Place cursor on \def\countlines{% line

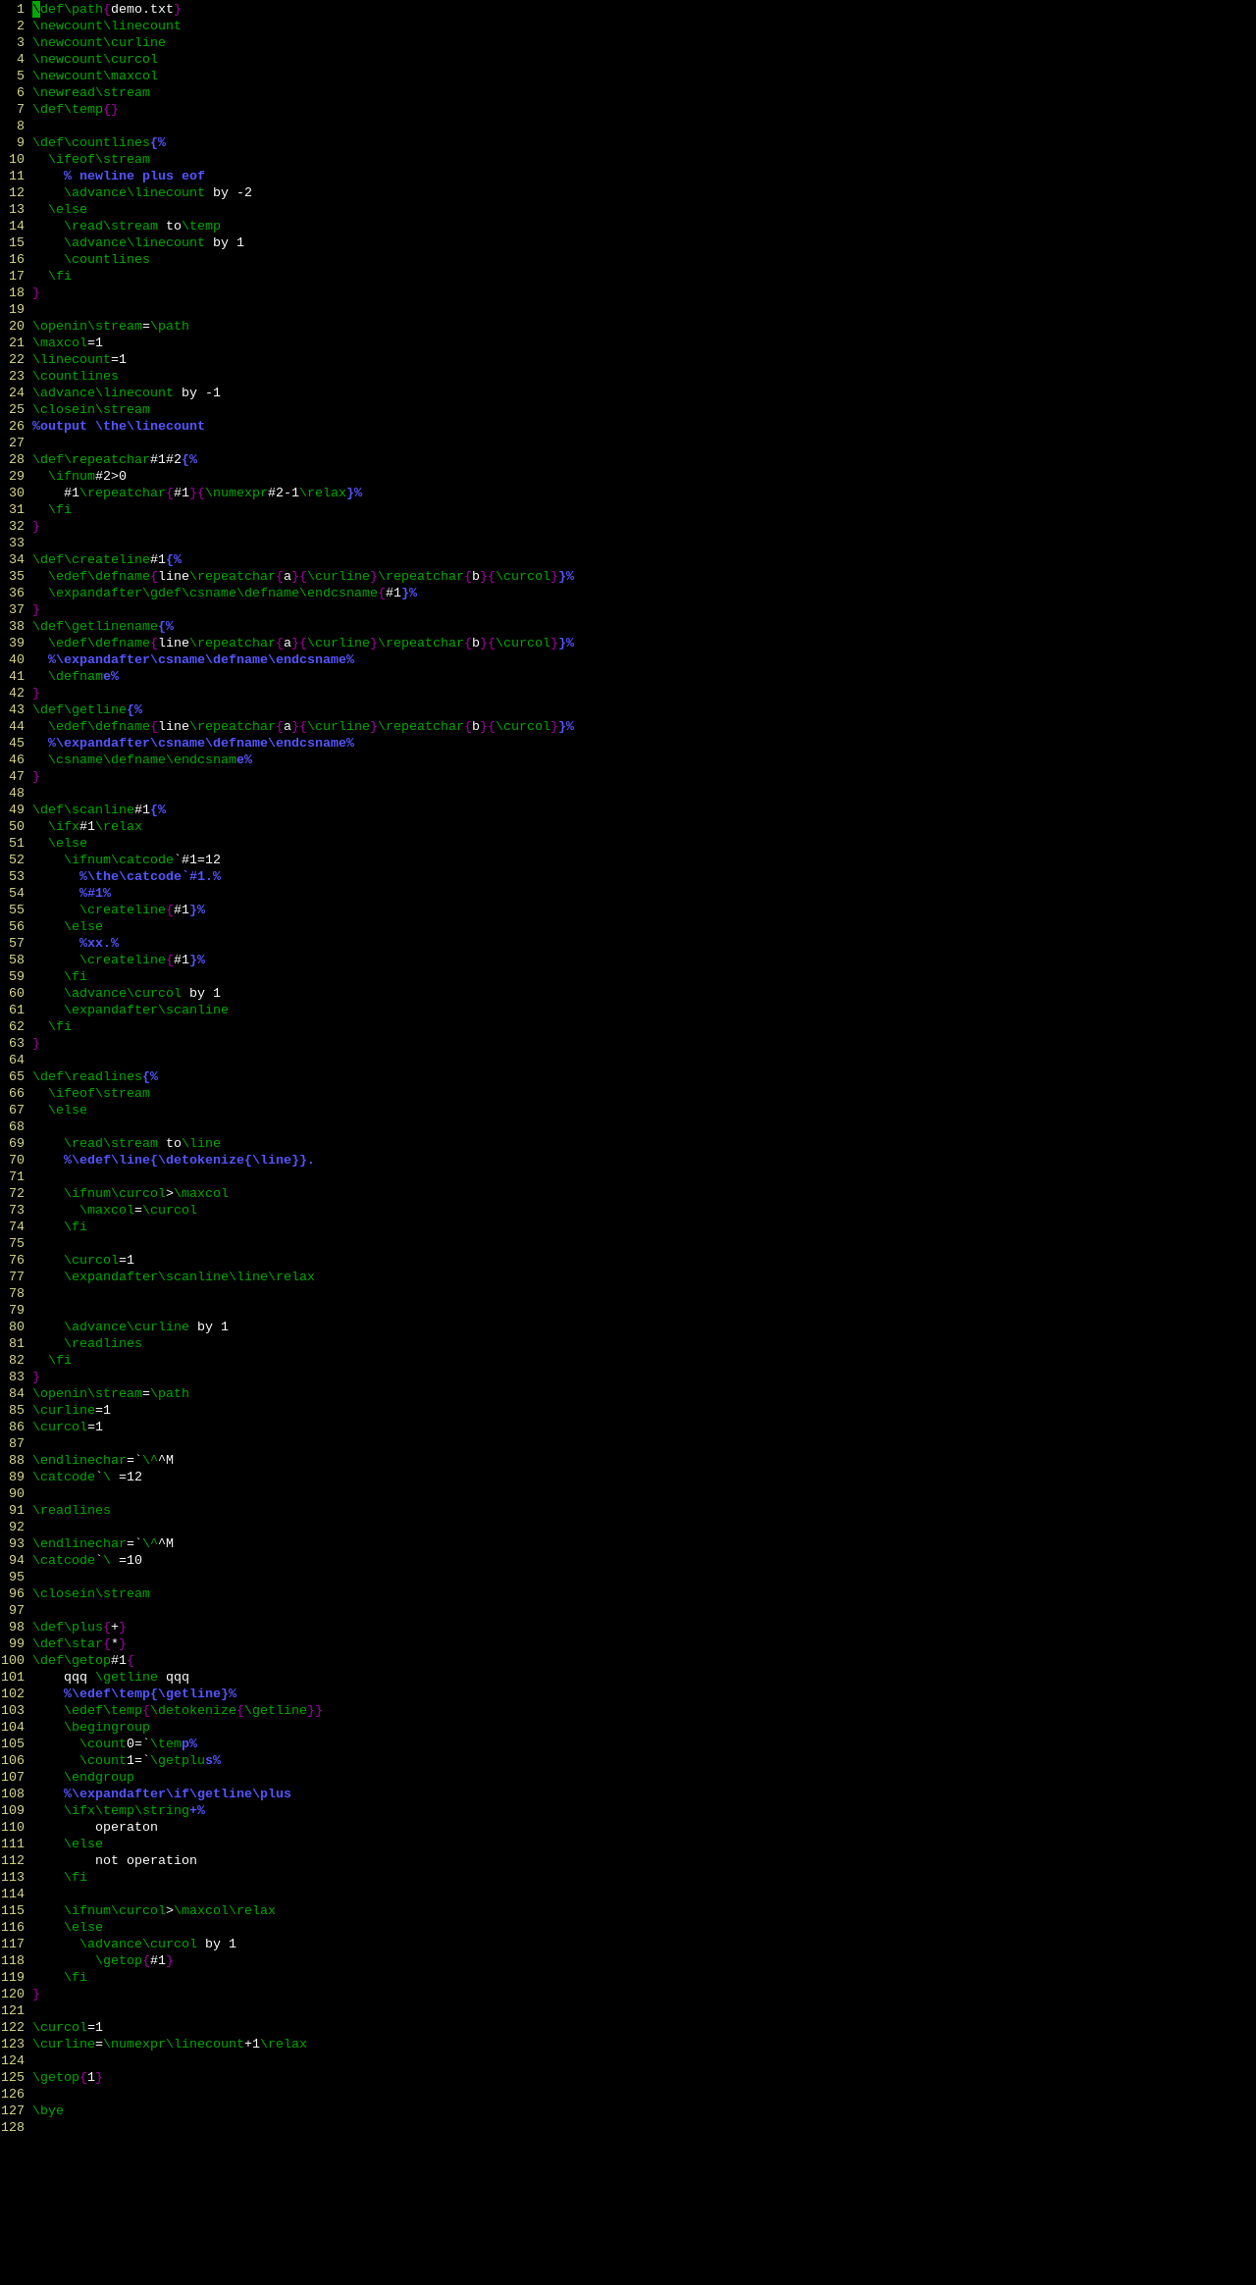(x=99, y=142)
